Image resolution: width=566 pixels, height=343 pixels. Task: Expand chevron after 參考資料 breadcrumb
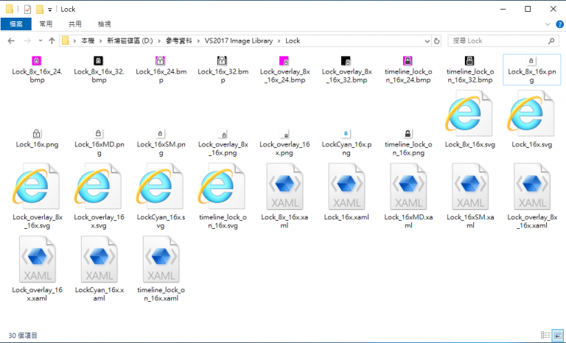(x=198, y=40)
